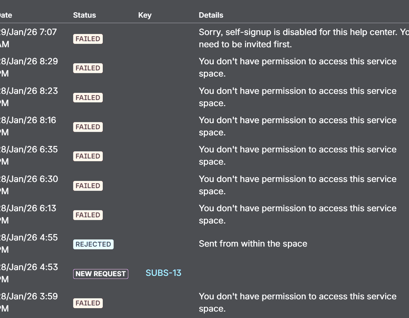The width and height of the screenshot is (409, 318).
Task: Open the SUBS-13 request link
Action: click(163, 273)
